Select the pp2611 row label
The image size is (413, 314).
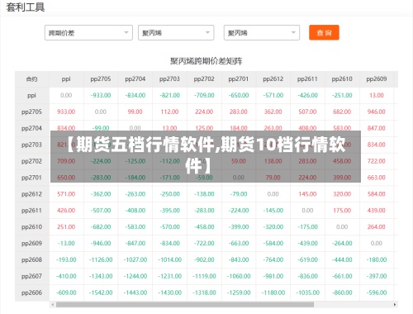pyautogui.click(x=31, y=211)
